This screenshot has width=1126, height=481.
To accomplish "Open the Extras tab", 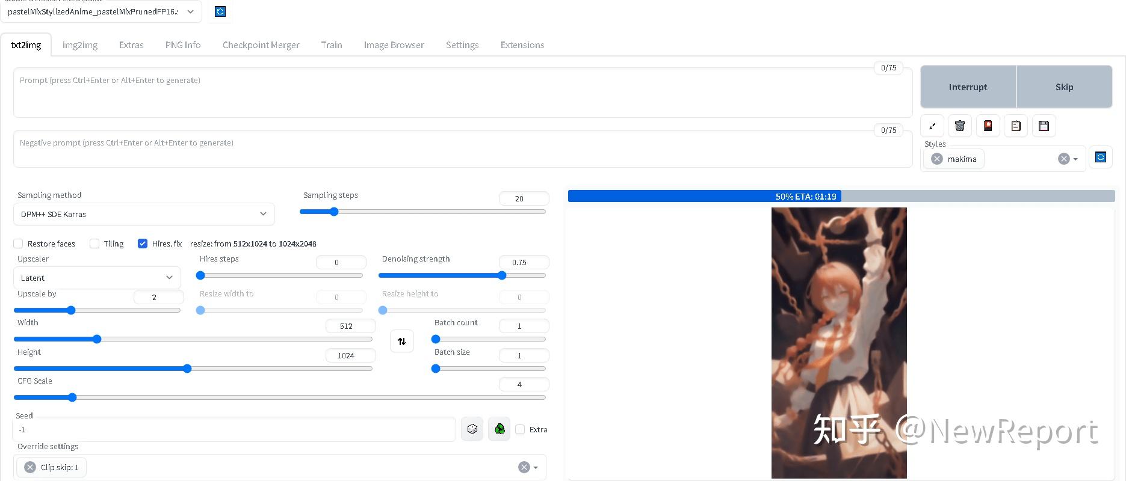I will click(131, 45).
